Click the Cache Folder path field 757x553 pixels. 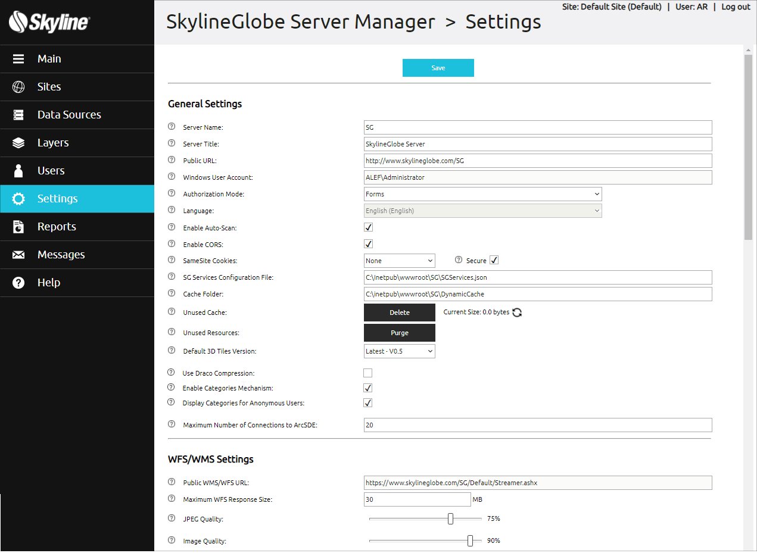coord(538,294)
